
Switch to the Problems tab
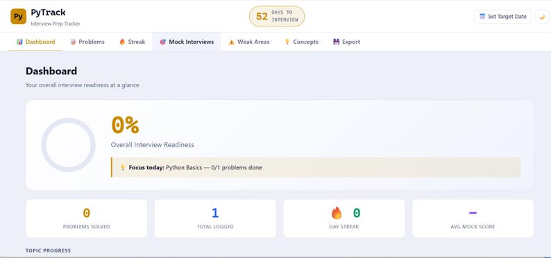click(87, 42)
